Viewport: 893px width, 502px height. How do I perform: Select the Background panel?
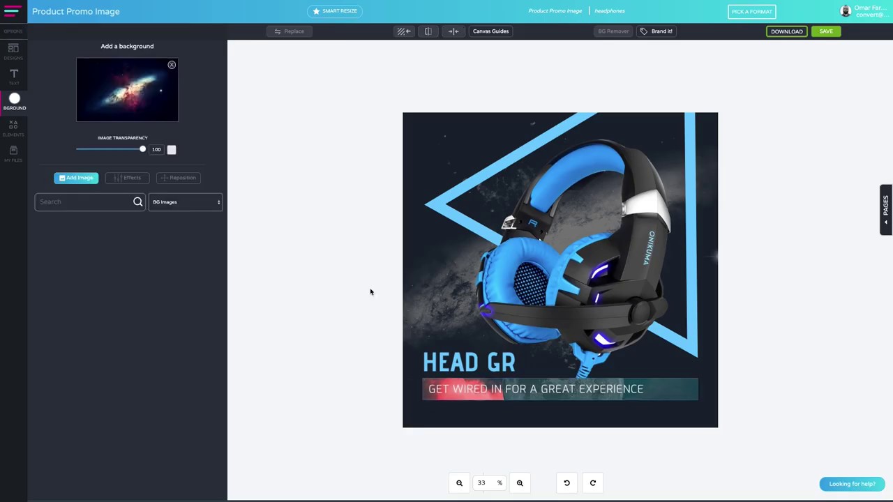tap(13, 102)
